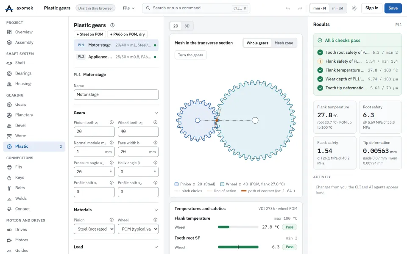Open Planetary gearing page
The width and height of the screenshot is (407, 254).
tap(34, 115)
